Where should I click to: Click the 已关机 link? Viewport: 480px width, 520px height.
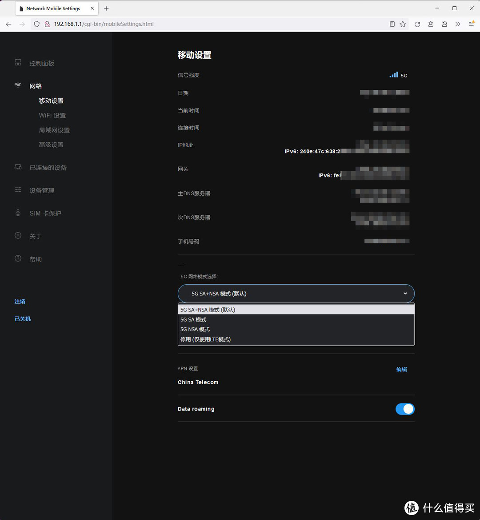pyautogui.click(x=23, y=318)
